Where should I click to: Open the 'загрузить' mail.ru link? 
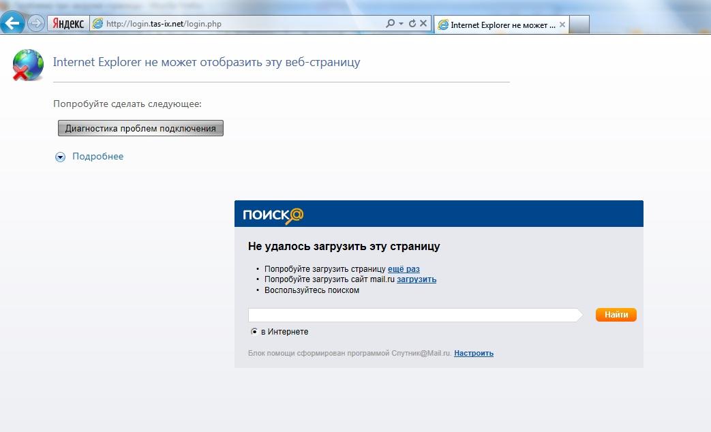click(x=417, y=279)
